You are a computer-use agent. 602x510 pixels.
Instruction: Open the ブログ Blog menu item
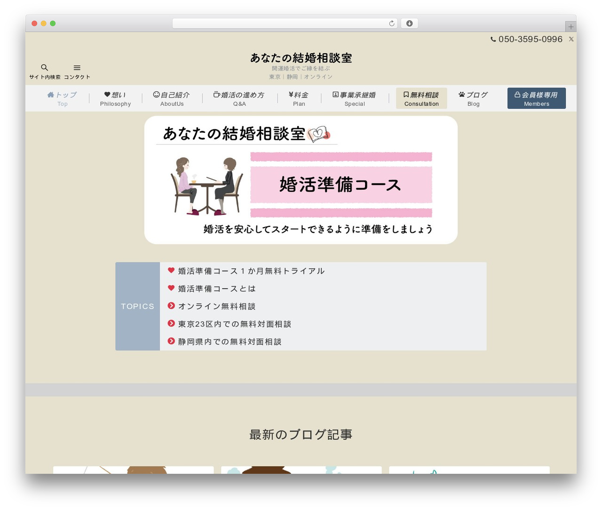[x=473, y=99]
